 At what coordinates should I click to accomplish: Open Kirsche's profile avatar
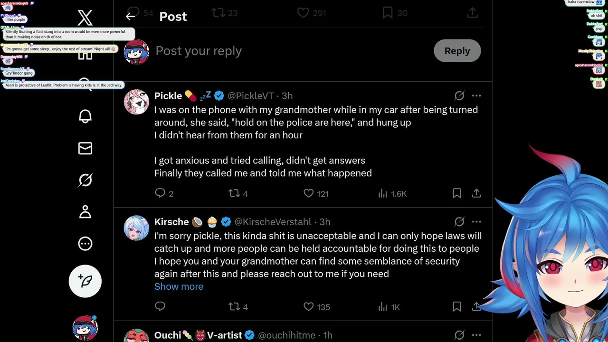136,228
